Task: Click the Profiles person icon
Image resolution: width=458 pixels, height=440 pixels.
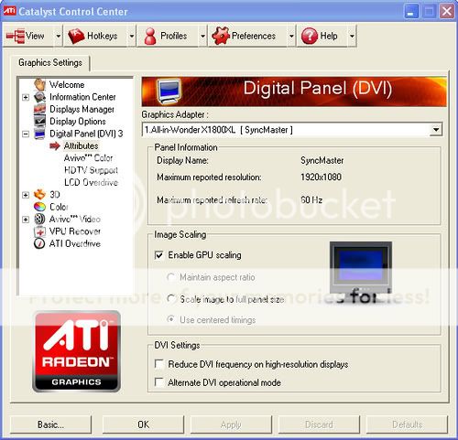Action: 150,36
